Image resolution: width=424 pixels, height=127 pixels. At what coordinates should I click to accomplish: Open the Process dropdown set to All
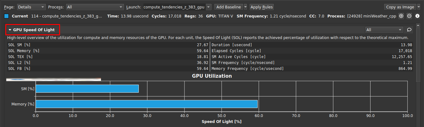pyautogui.click(x=95, y=7)
